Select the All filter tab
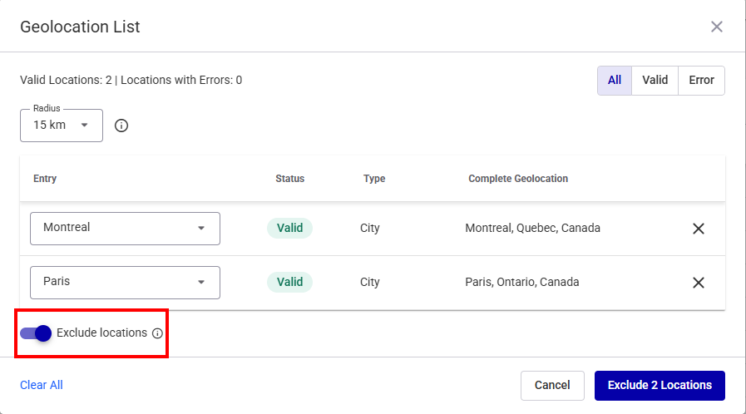This screenshot has height=414, width=746. 615,81
